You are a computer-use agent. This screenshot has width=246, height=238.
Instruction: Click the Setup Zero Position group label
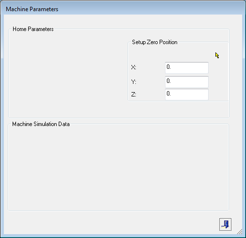click(x=155, y=42)
